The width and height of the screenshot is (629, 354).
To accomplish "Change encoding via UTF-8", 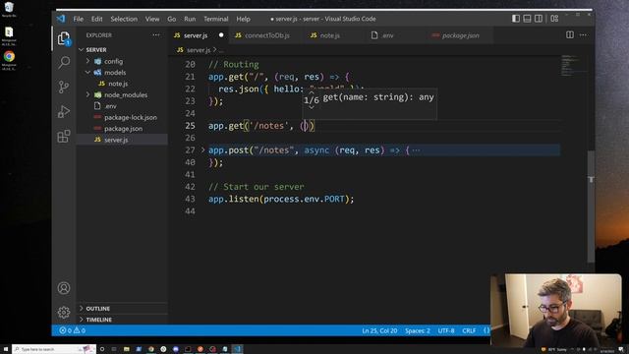I will point(446,330).
